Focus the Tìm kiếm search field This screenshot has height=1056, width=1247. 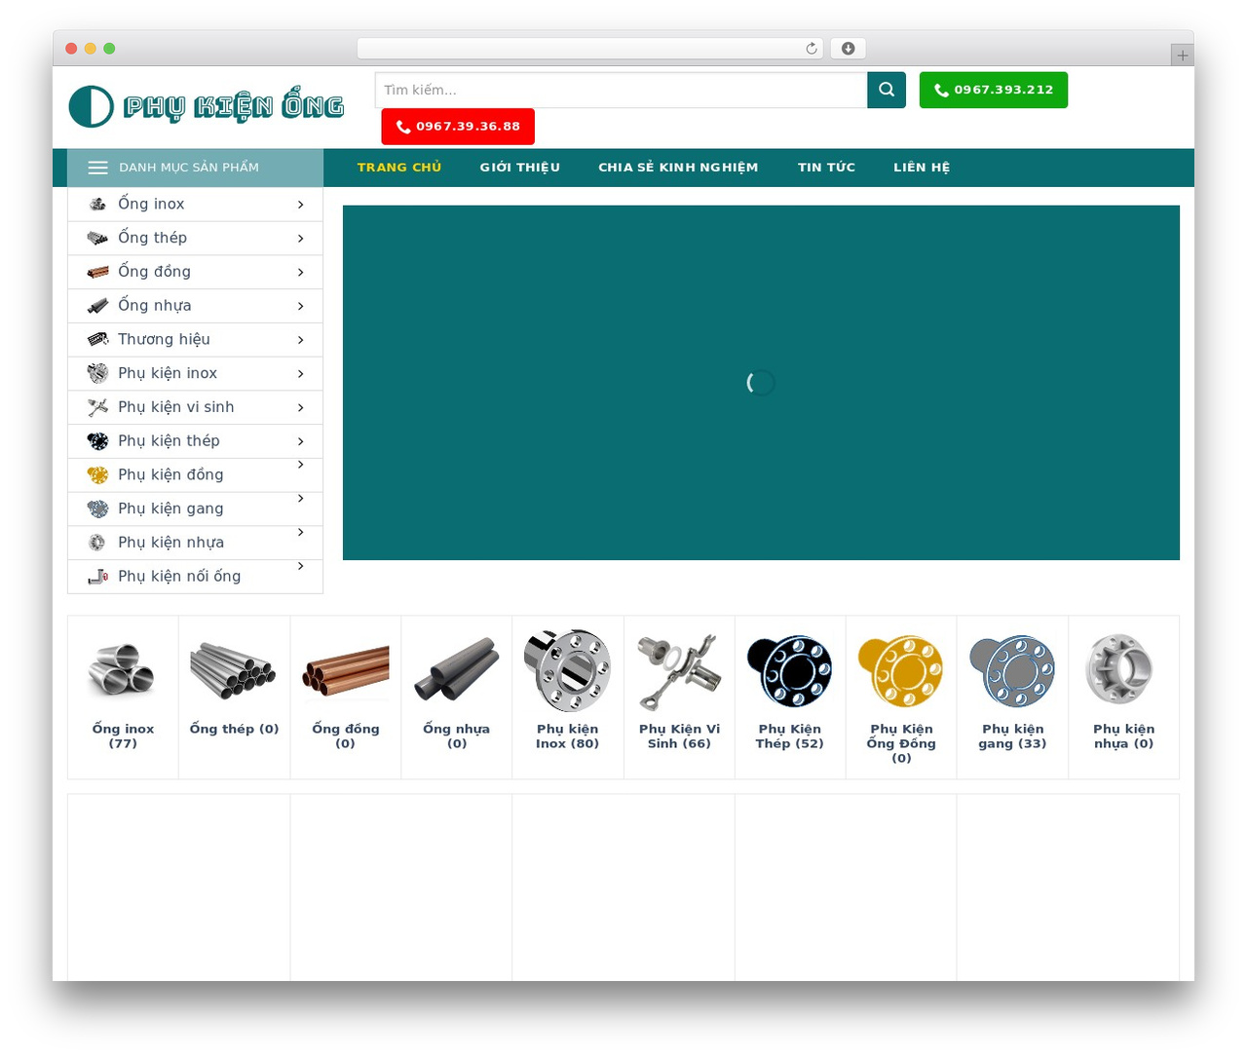[x=621, y=90]
